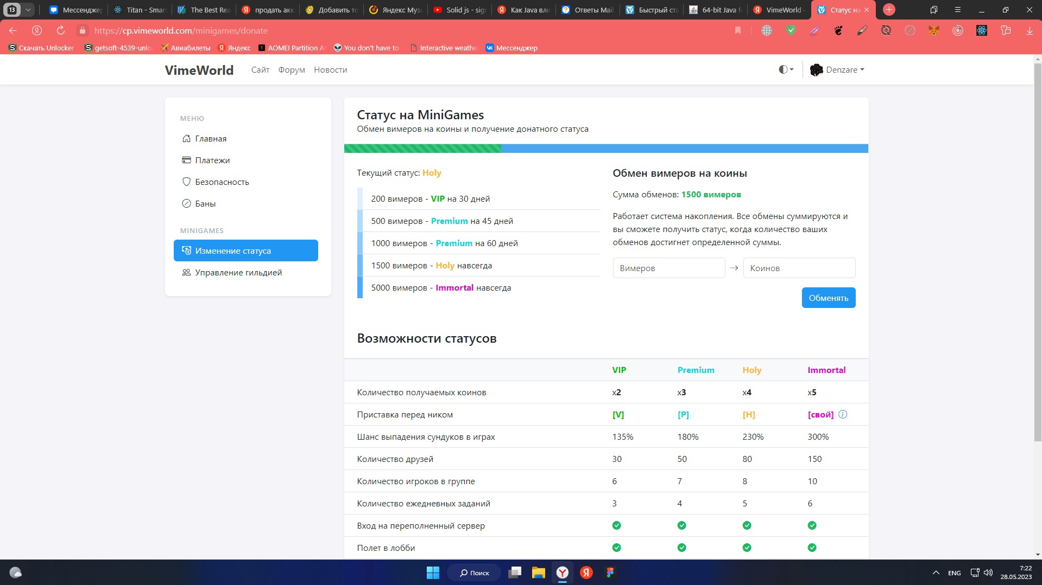Expand the theme switcher dropdown

(786, 69)
